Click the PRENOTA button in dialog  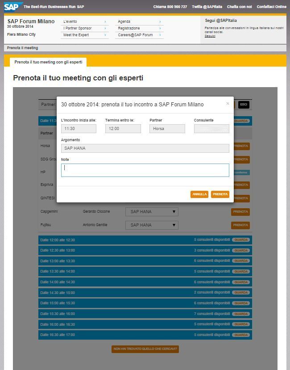pyautogui.click(x=220, y=194)
